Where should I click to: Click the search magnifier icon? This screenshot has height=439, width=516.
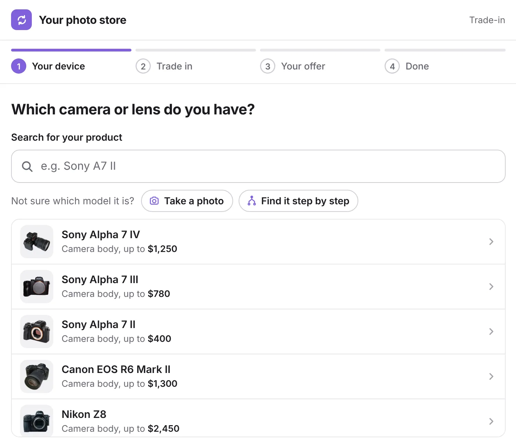(x=27, y=166)
